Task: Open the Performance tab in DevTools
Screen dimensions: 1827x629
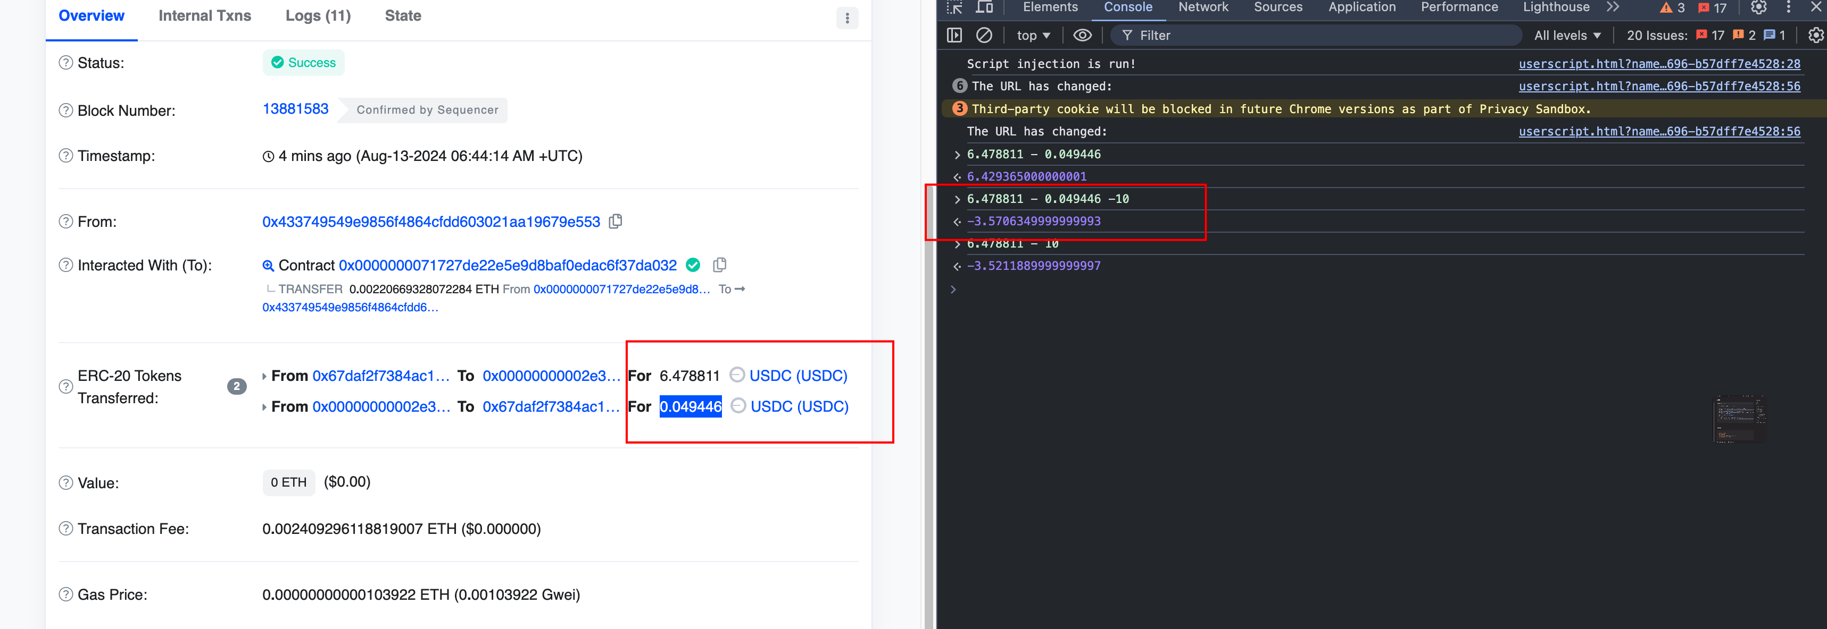Action: (x=1459, y=7)
